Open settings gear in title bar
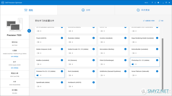The height and width of the screenshot is (96, 172). tap(158, 3)
